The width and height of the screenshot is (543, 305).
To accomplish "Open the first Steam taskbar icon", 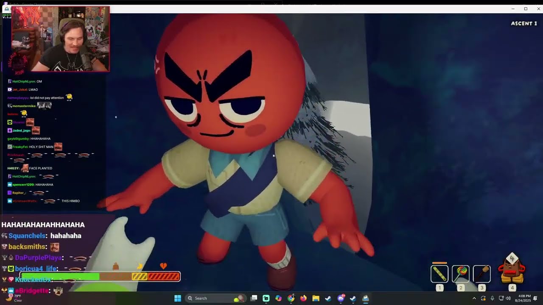I will coord(328,298).
